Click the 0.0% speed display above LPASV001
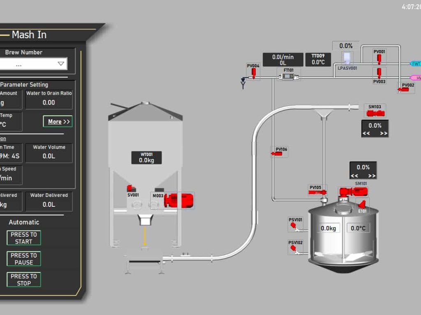Screen dimensions: 421x315 pyautogui.click(x=345, y=46)
